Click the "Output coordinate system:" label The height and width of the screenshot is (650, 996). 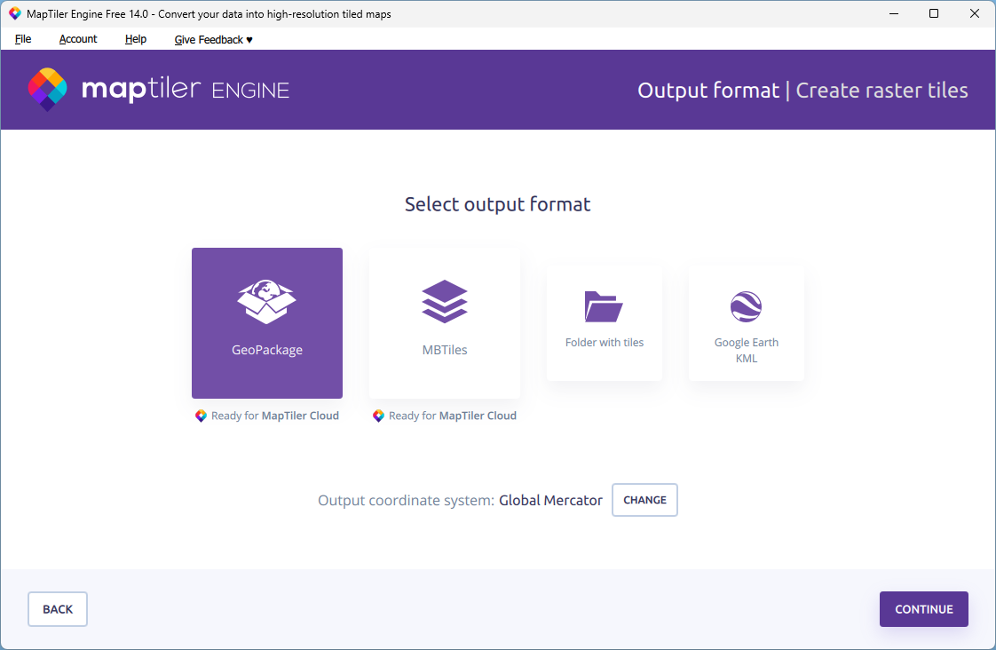[x=406, y=500]
